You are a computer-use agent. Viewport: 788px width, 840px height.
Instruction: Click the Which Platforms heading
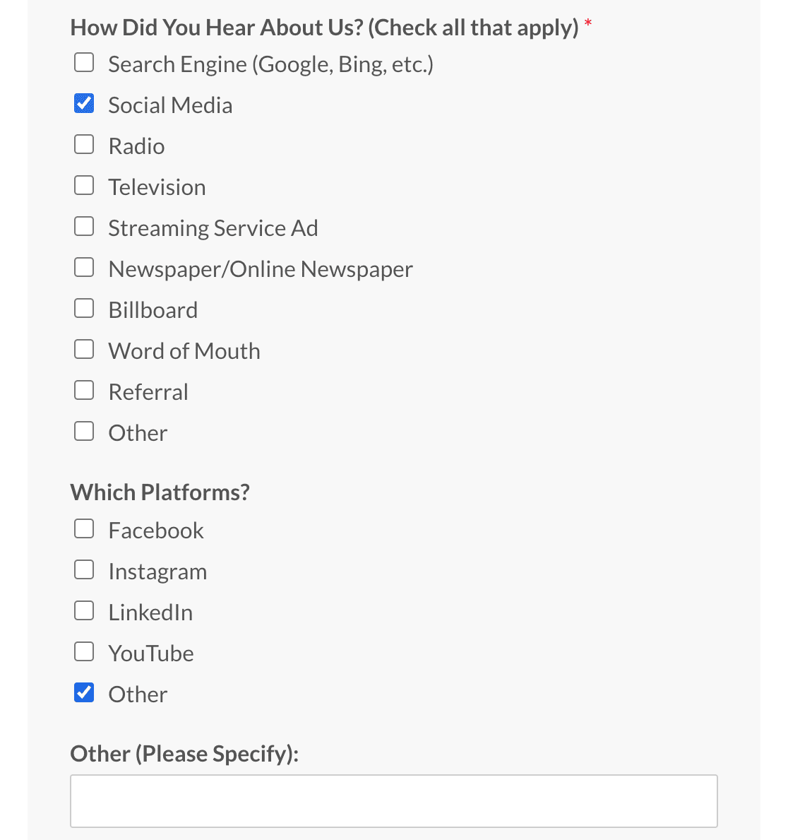pyautogui.click(x=160, y=491)
